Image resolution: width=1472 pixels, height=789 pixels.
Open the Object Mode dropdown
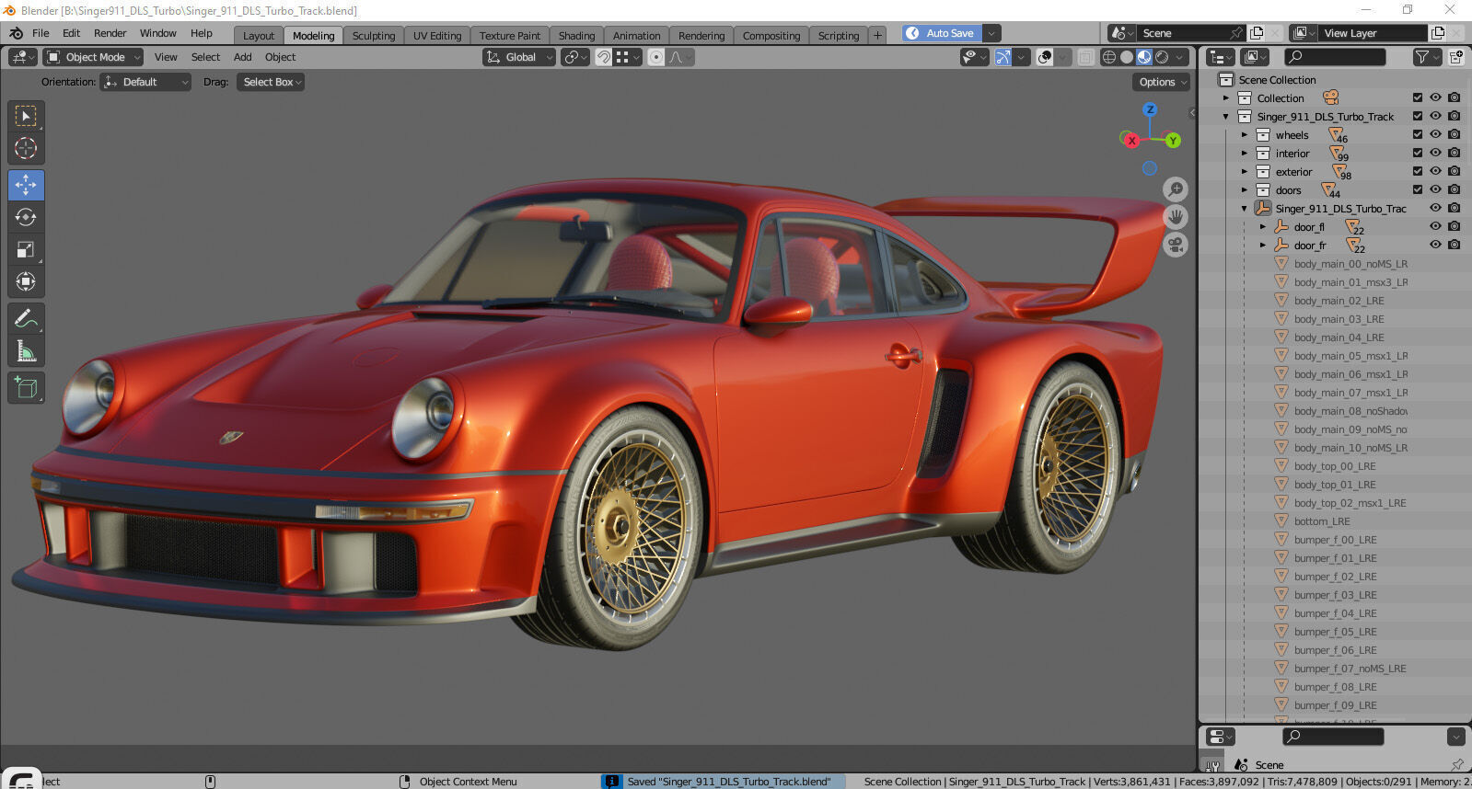coord(94,57)
